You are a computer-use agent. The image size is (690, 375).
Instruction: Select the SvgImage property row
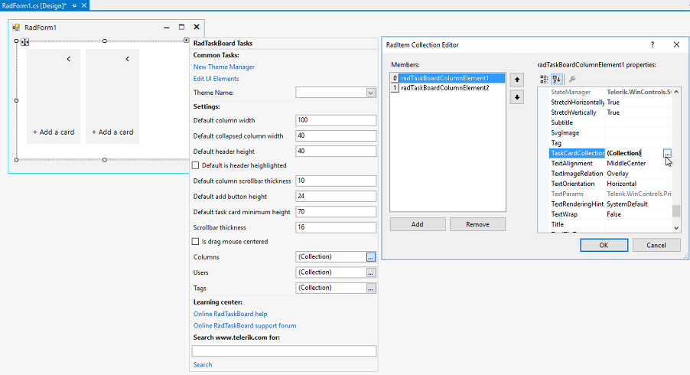610,132
